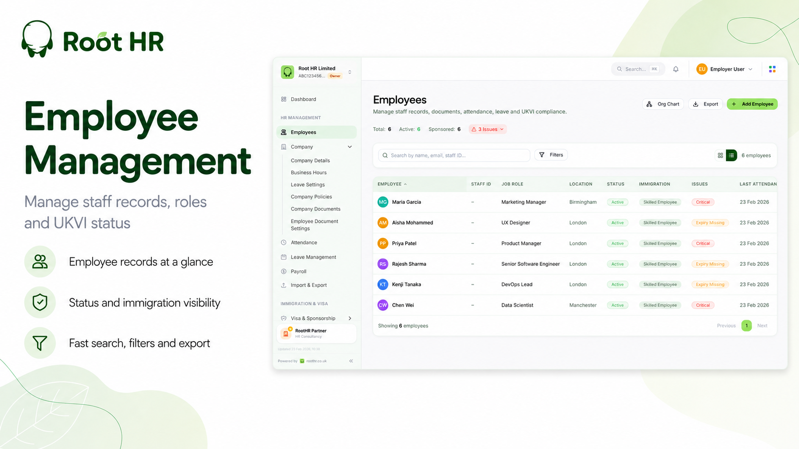Switch to list view icon
Viewport: 799px width, 449px height.
pos(731,156)
